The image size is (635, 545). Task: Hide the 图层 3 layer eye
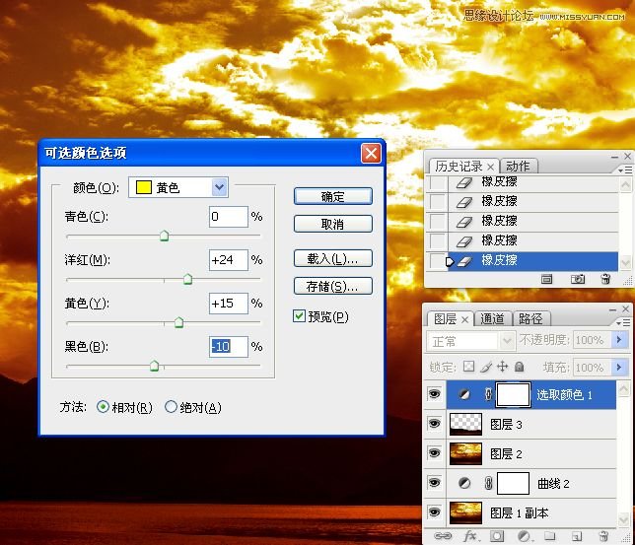coord(435,424)
